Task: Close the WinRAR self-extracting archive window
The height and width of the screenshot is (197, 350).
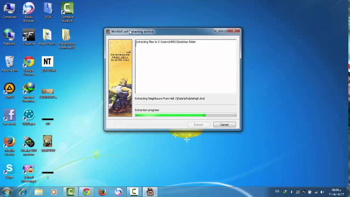Action: 234,30
